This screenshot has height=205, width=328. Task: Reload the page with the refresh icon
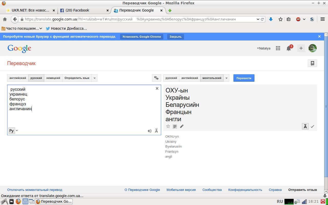click(x=262, y=19)
